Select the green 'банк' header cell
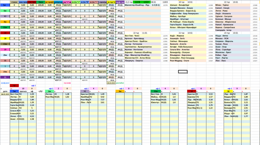This screenshot has width=260, height=145. 41,2
